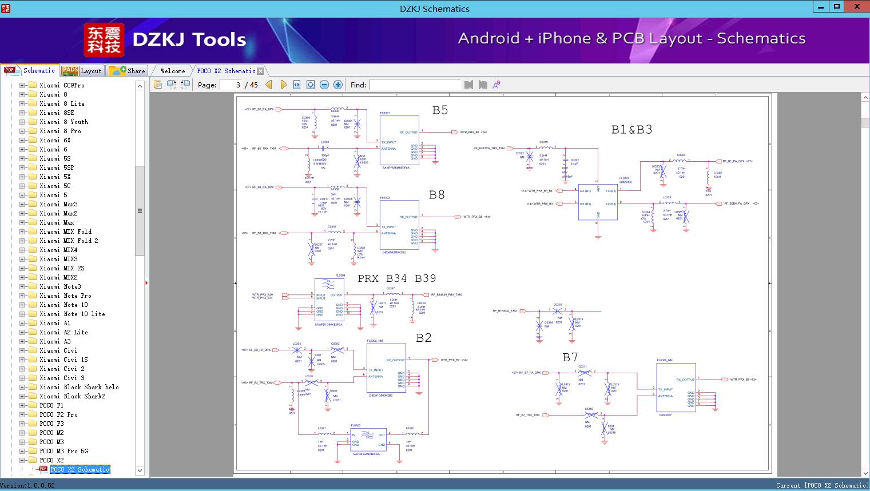
Task: Click the tree panel scrollbar thumb
Action: [140, 211]
